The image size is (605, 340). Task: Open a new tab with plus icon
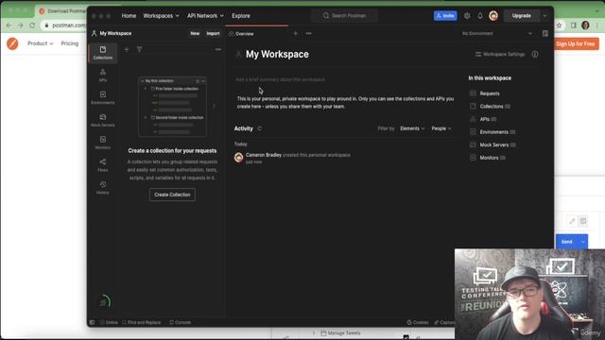296,34
